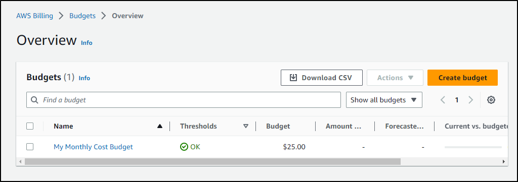This screenshot has width=518, height=182.
Task: Click the search magnifier icon
Action: click(34, 100)
